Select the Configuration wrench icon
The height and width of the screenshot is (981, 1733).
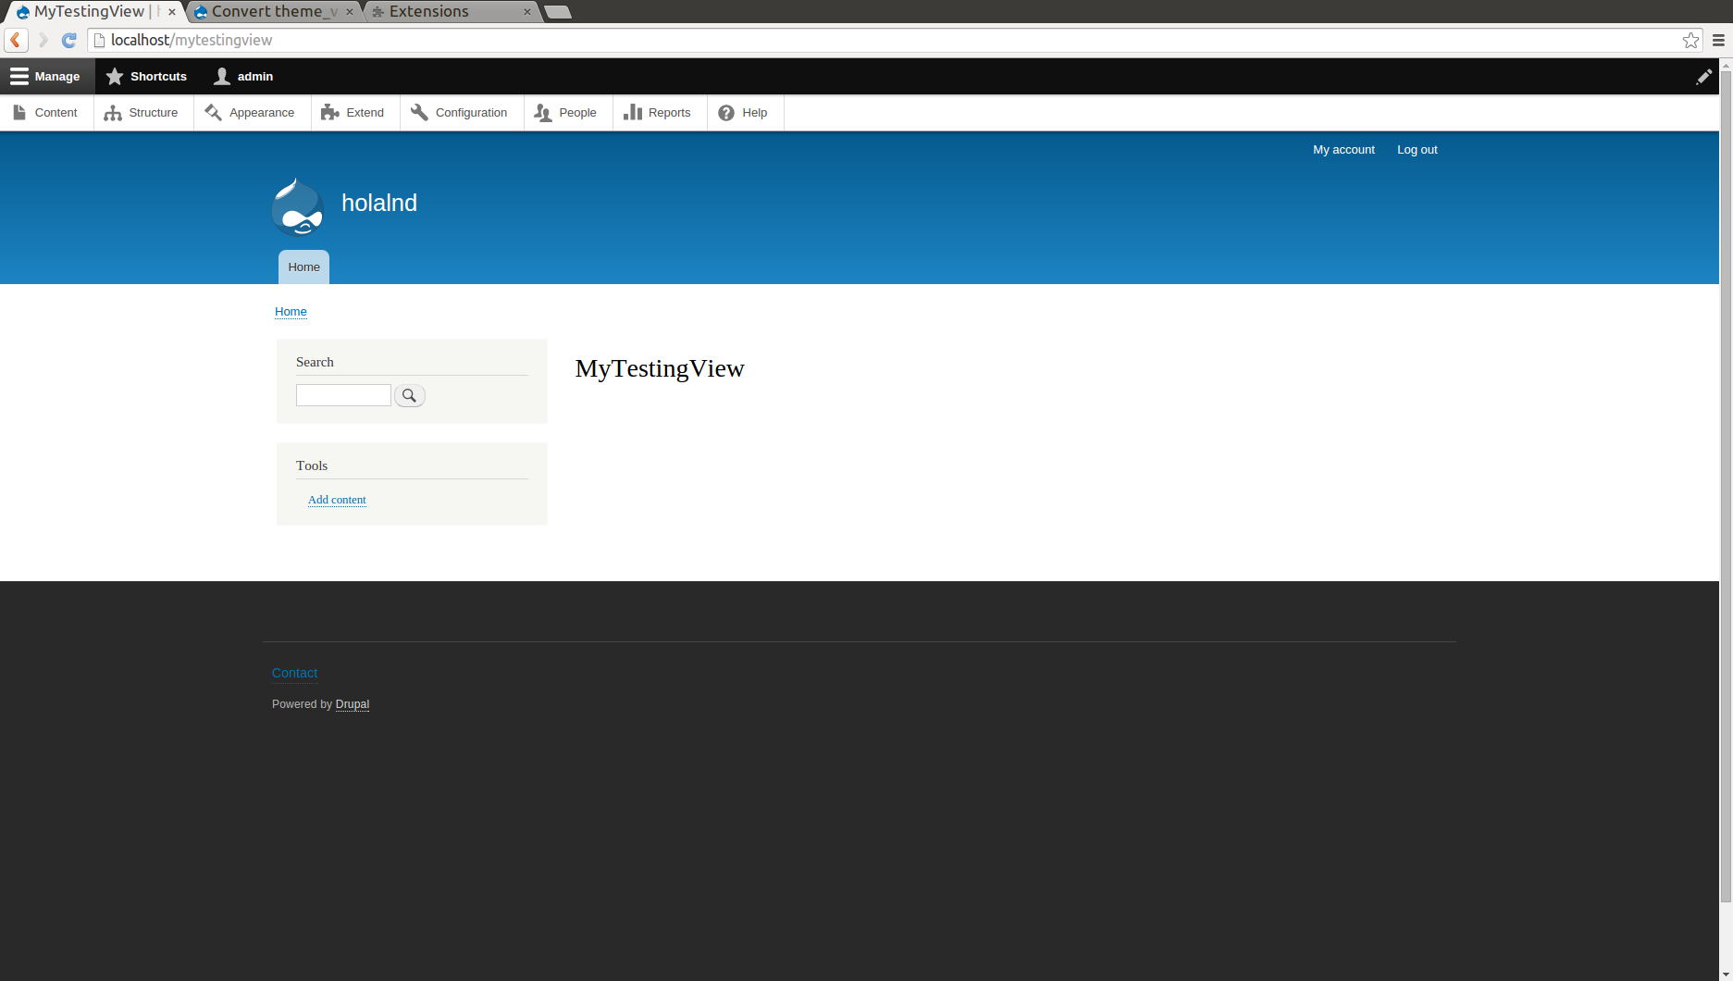[419, 111]
